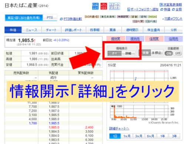The width and height of the screenshot is (185, 144).
Task: Click 信用売 order button
Action: pos(174,39)
